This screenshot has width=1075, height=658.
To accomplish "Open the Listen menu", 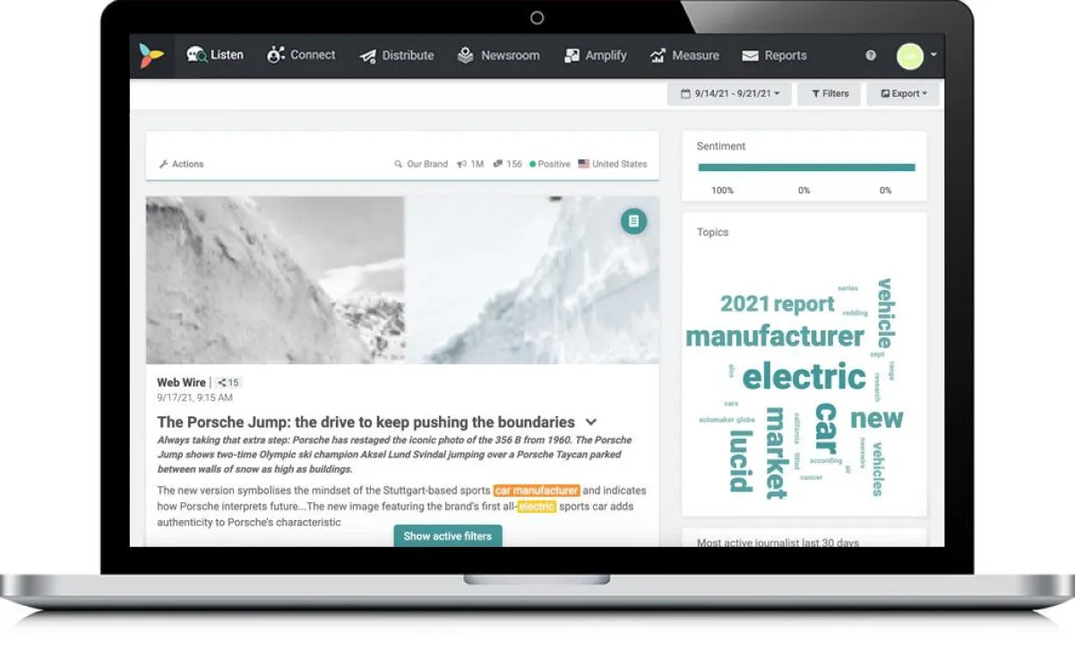I will point(215,56).
